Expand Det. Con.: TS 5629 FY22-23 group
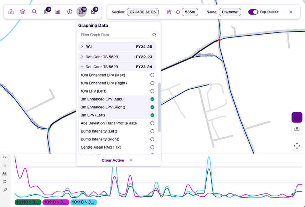The image size is (305, 207). click(117, 57)
